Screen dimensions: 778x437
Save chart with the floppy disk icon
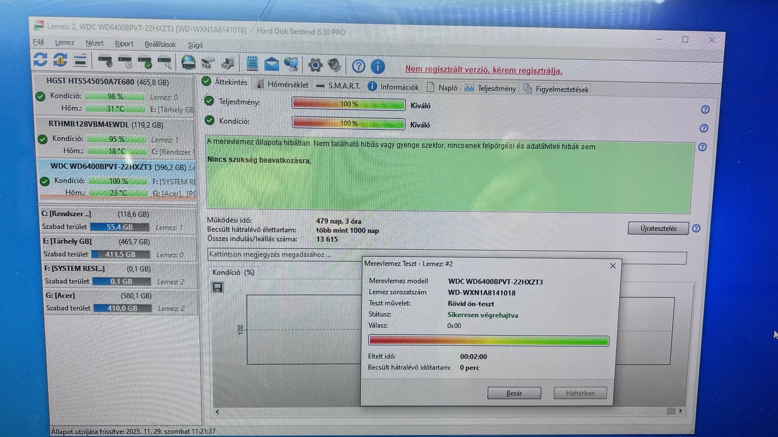click(x=218, y=287)
